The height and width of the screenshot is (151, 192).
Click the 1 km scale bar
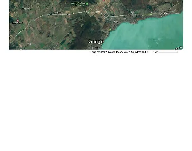tap(168, 52)
